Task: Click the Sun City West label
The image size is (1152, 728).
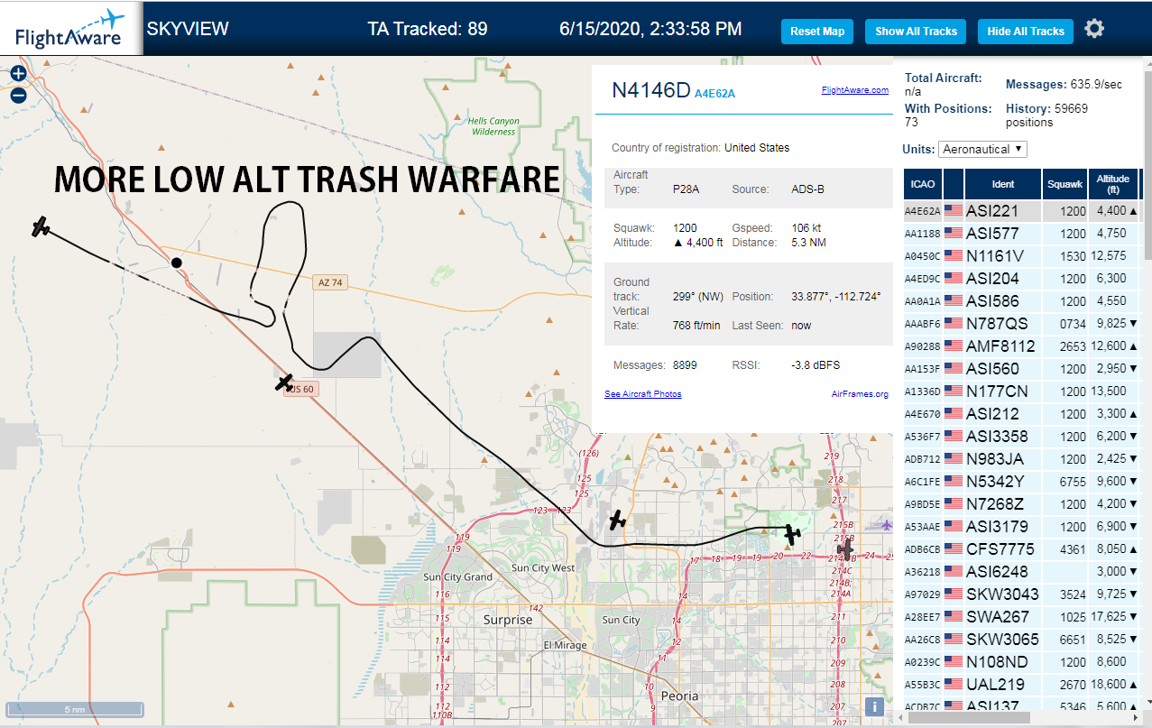Action: click(542, 568)
